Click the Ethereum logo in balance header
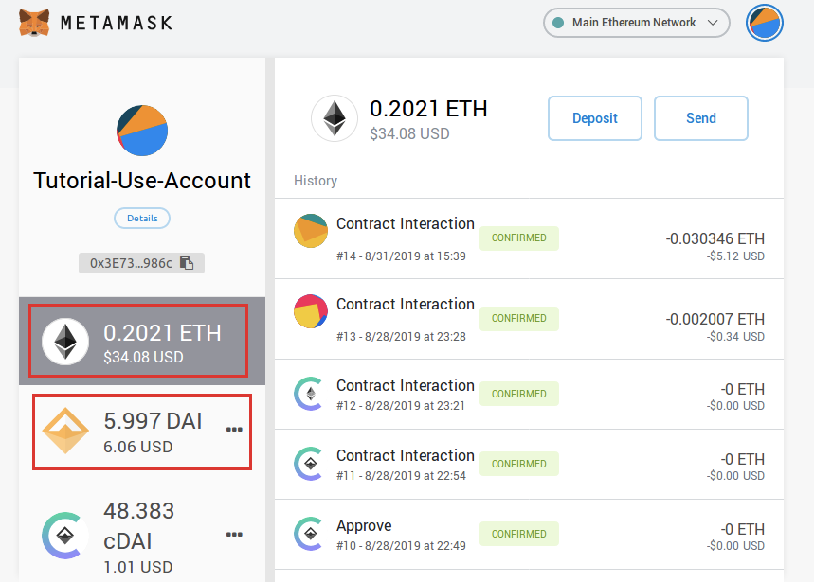 coord(335,118)
